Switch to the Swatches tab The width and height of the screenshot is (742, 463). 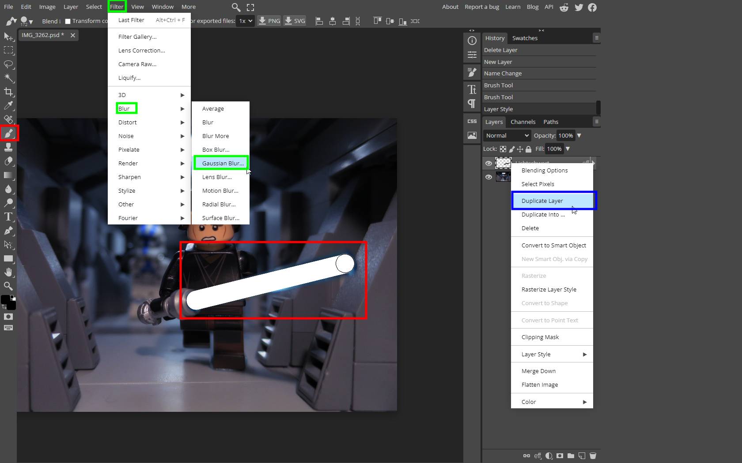coord(525,38)
